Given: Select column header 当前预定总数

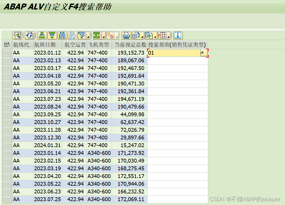Looking at the screenshot, I should click(x=130, y=45).
